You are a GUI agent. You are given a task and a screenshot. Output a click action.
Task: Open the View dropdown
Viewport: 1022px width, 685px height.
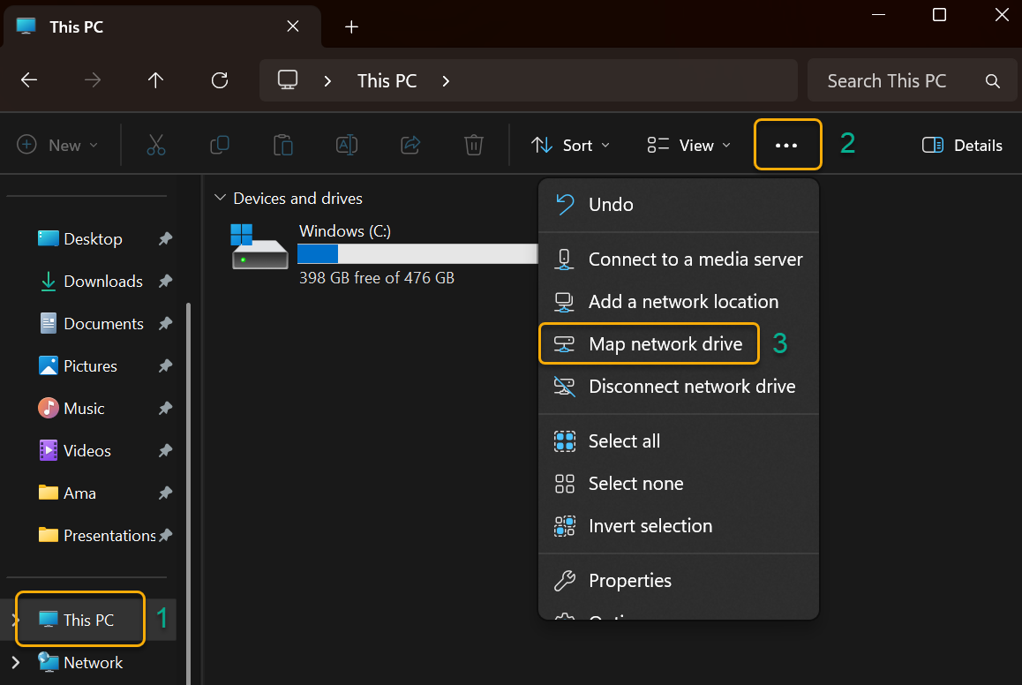point(688,145)
